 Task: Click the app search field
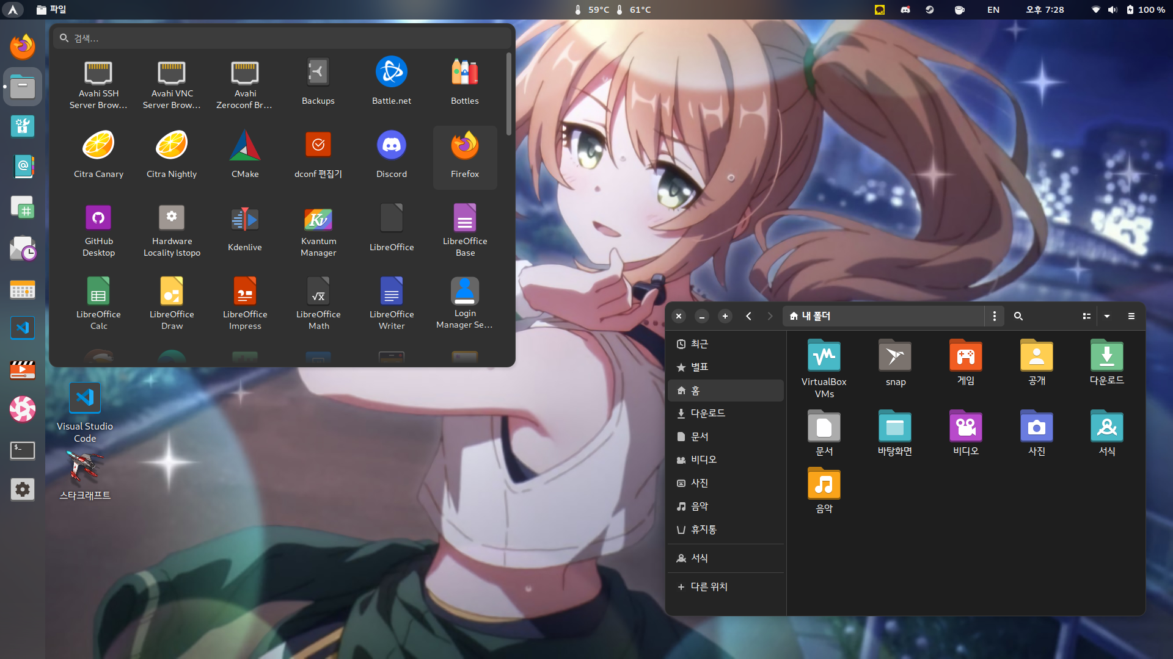click(282, 38)
